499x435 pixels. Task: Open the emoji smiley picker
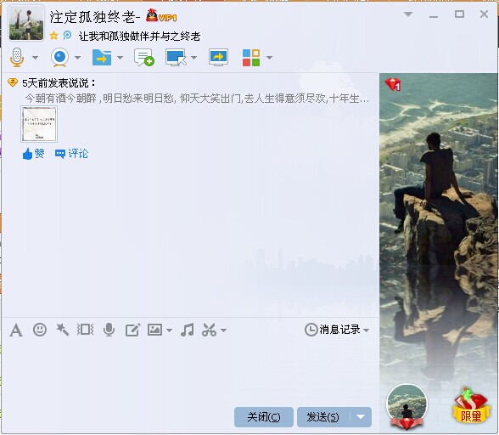[x=40, y=330]
